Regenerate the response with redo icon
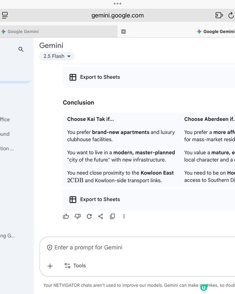Viewport: 235px width, 294px height. coord(89,216)
